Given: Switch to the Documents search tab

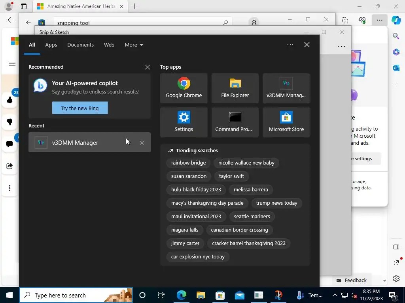Looking at the screenshot, I should pos(80,45).
